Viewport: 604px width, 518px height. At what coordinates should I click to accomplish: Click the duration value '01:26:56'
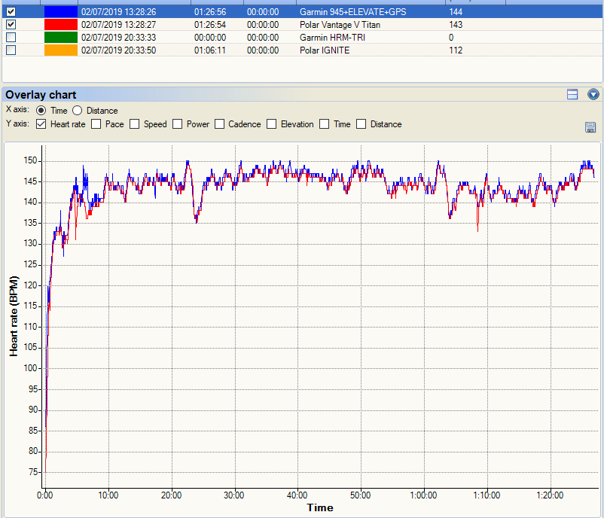(210, 12)
